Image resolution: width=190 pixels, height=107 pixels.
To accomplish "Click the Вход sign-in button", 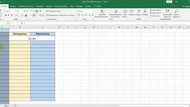I will [x=169, y=2].
